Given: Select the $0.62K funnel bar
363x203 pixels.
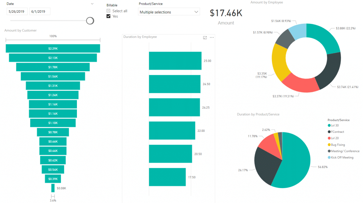Looking at the screenshot, I should coord(53,160).
